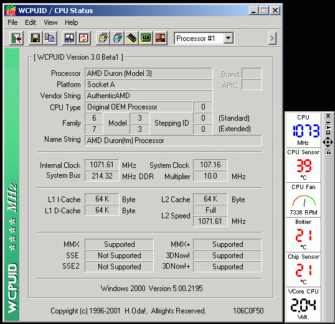
Task: Save CPU info with floppy disk icon
Action: point(35,39)
